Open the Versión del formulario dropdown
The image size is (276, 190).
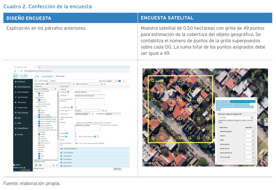coord(95,84)
